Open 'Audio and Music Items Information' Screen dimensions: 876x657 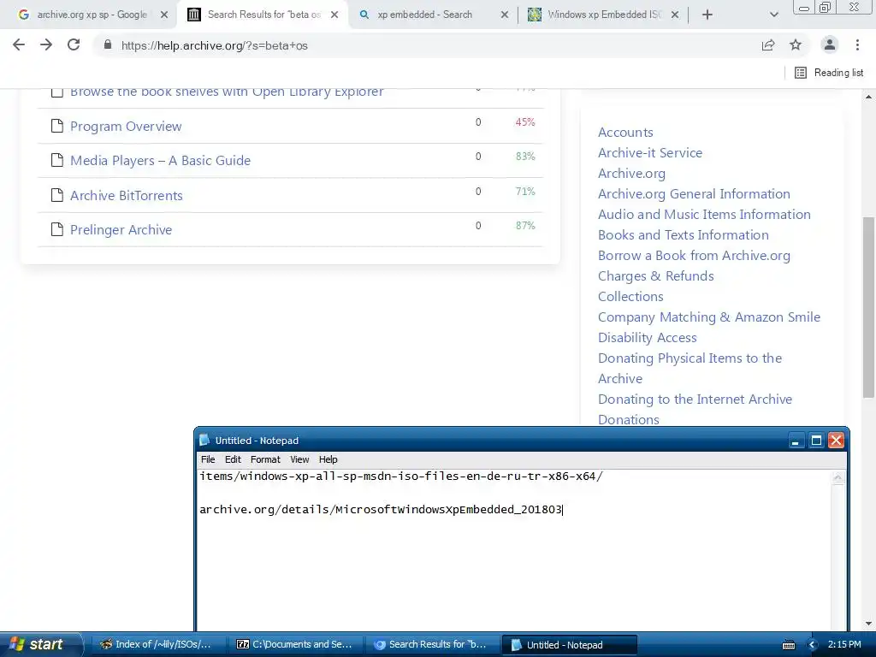tap(704, 214)
